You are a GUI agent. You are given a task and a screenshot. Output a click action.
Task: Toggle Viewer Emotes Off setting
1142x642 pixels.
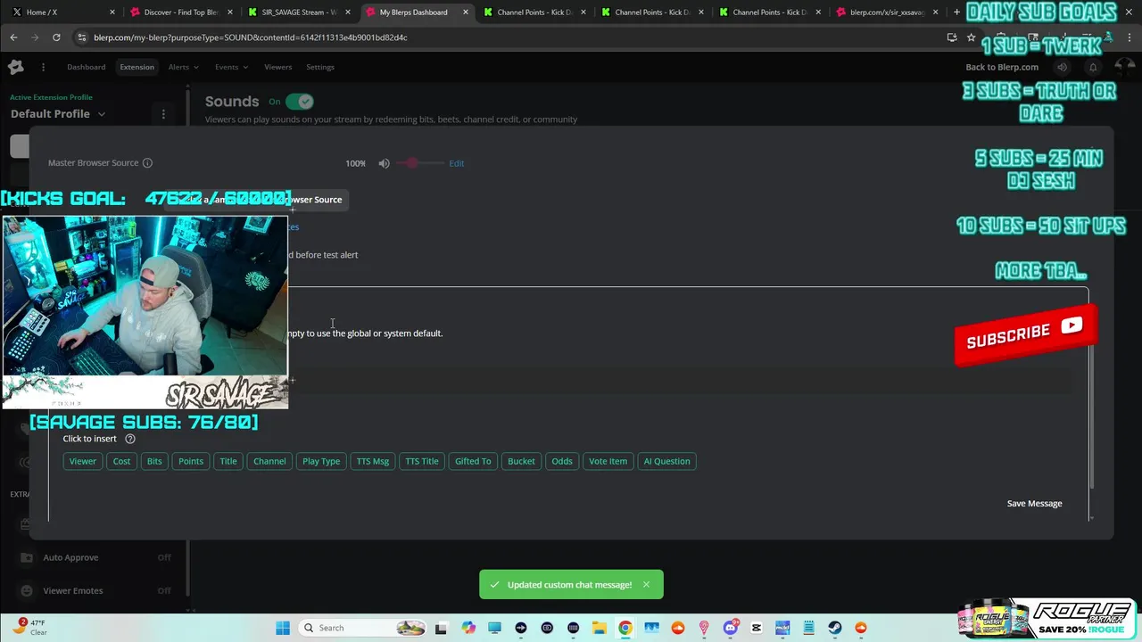(x=164, y=590)
